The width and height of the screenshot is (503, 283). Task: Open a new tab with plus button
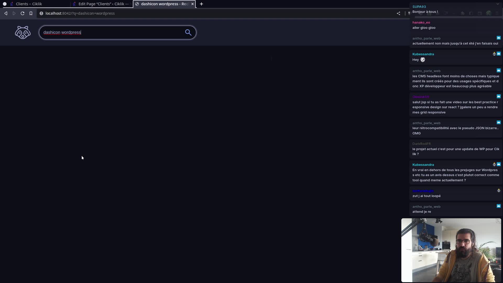(201, 4)
